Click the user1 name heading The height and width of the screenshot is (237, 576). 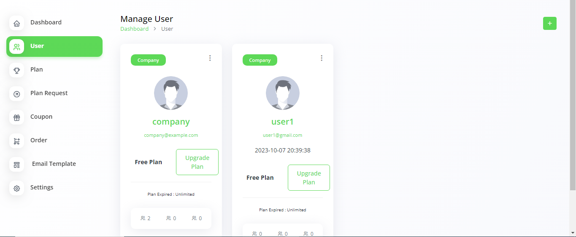tap(282, 122)
